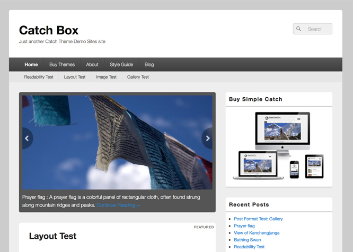Go to previous slide with left arrow

click(27, 138)
